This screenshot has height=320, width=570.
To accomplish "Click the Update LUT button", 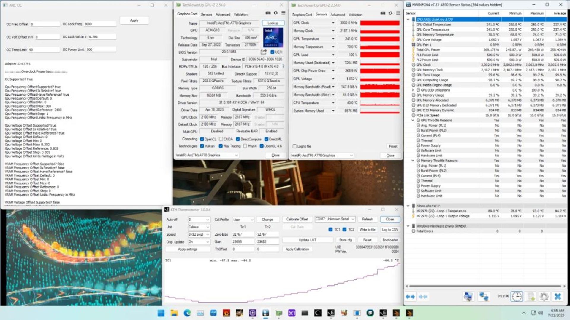I will click(x=308, y=240).
